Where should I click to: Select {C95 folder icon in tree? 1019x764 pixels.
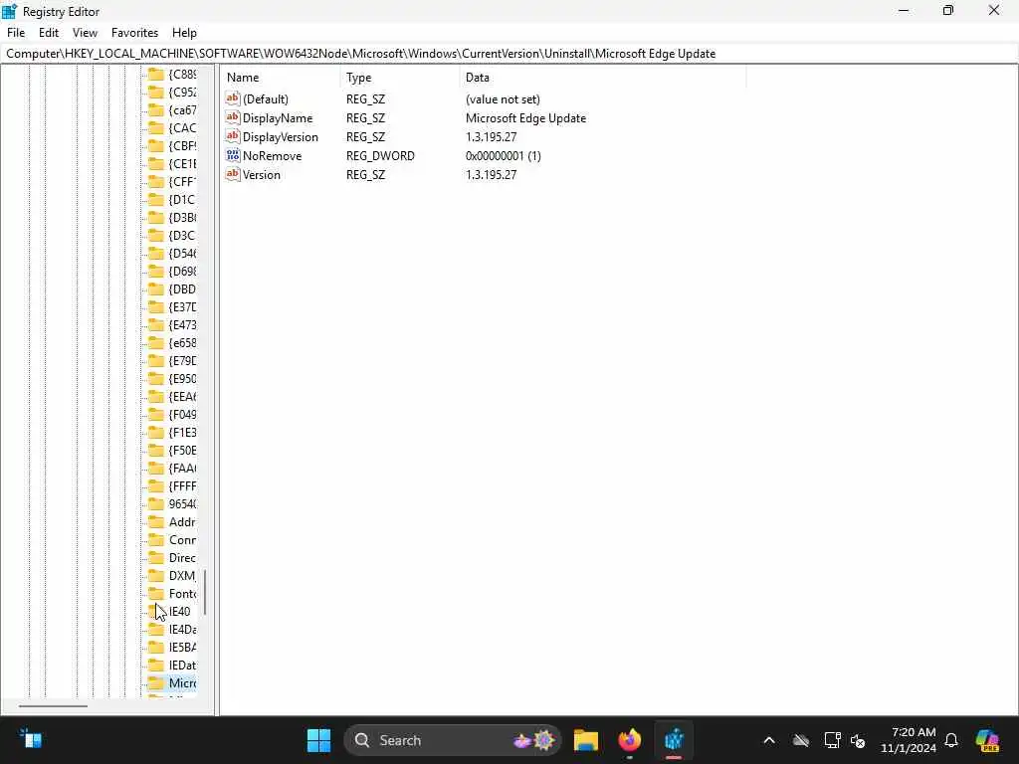pos(156,93)
